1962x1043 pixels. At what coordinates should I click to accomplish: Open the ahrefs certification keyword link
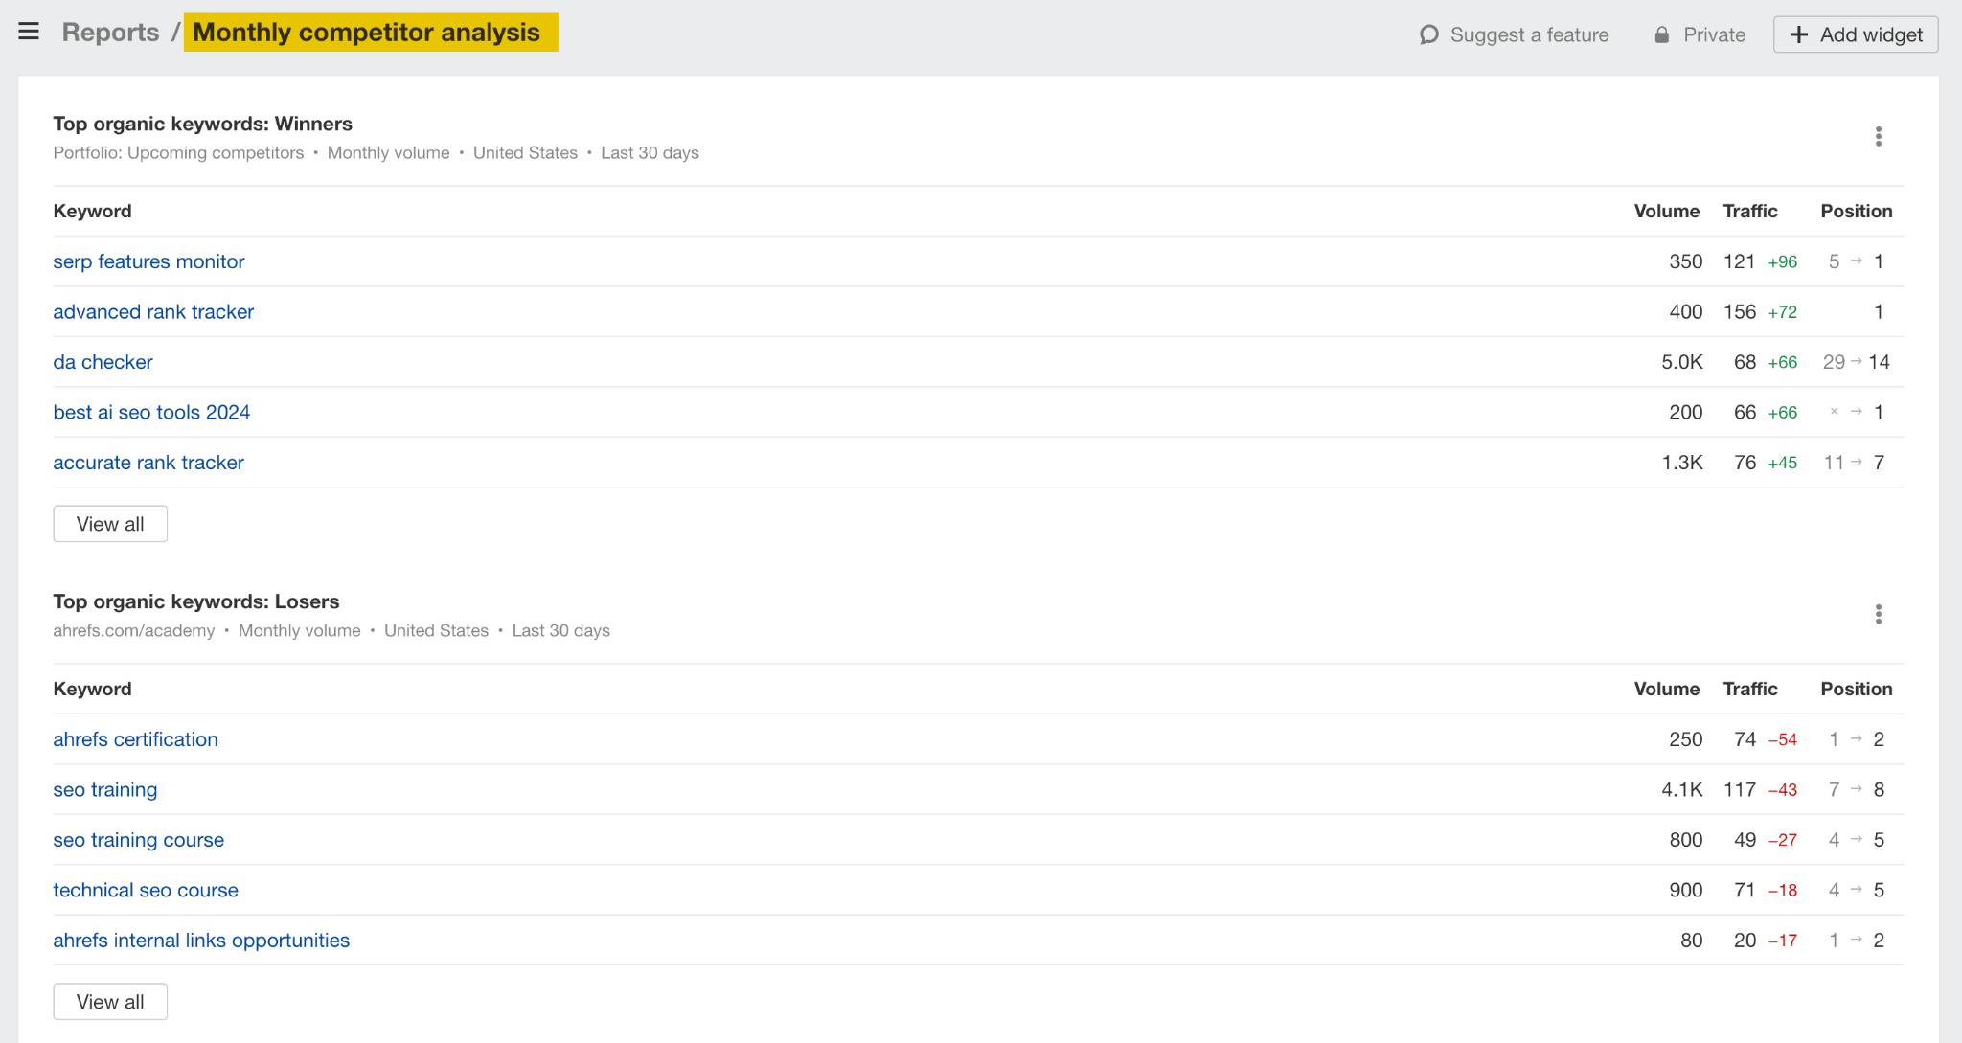tap(135, 739)
